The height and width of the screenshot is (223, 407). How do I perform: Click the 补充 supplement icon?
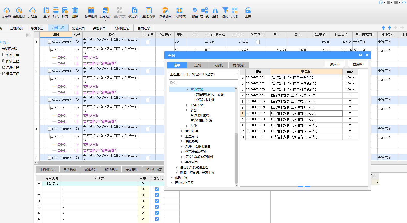[x=65, y=11]
